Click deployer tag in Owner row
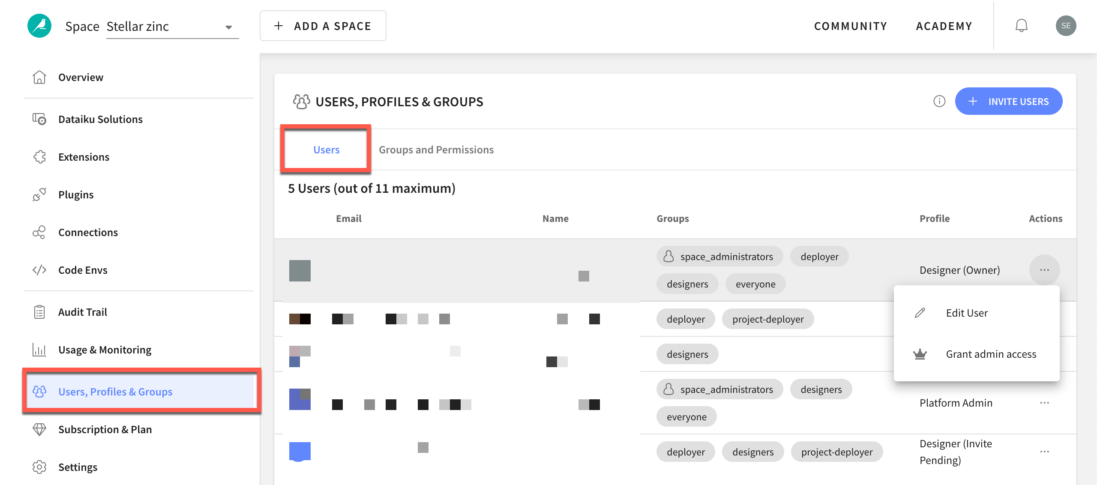The width and height of the screenshot is (1097, 485). coord(819,256)
